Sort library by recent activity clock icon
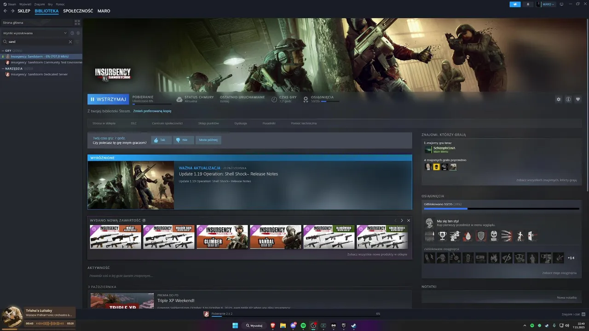 72,33
